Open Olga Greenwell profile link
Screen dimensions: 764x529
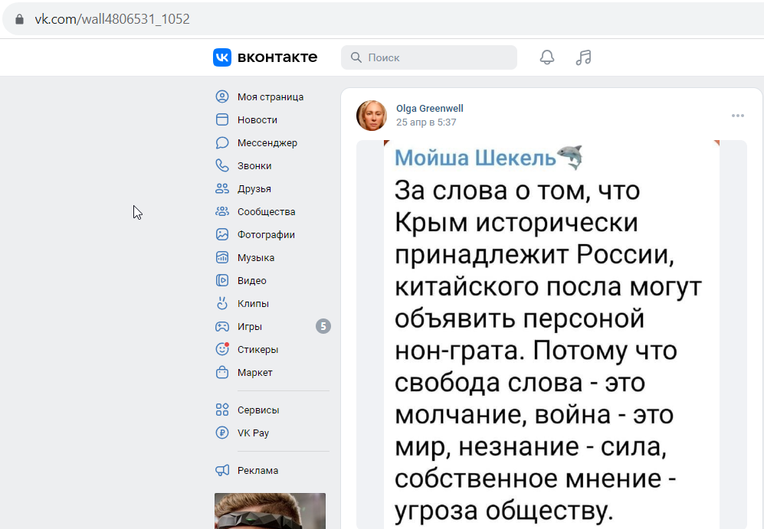coord(429,108)
